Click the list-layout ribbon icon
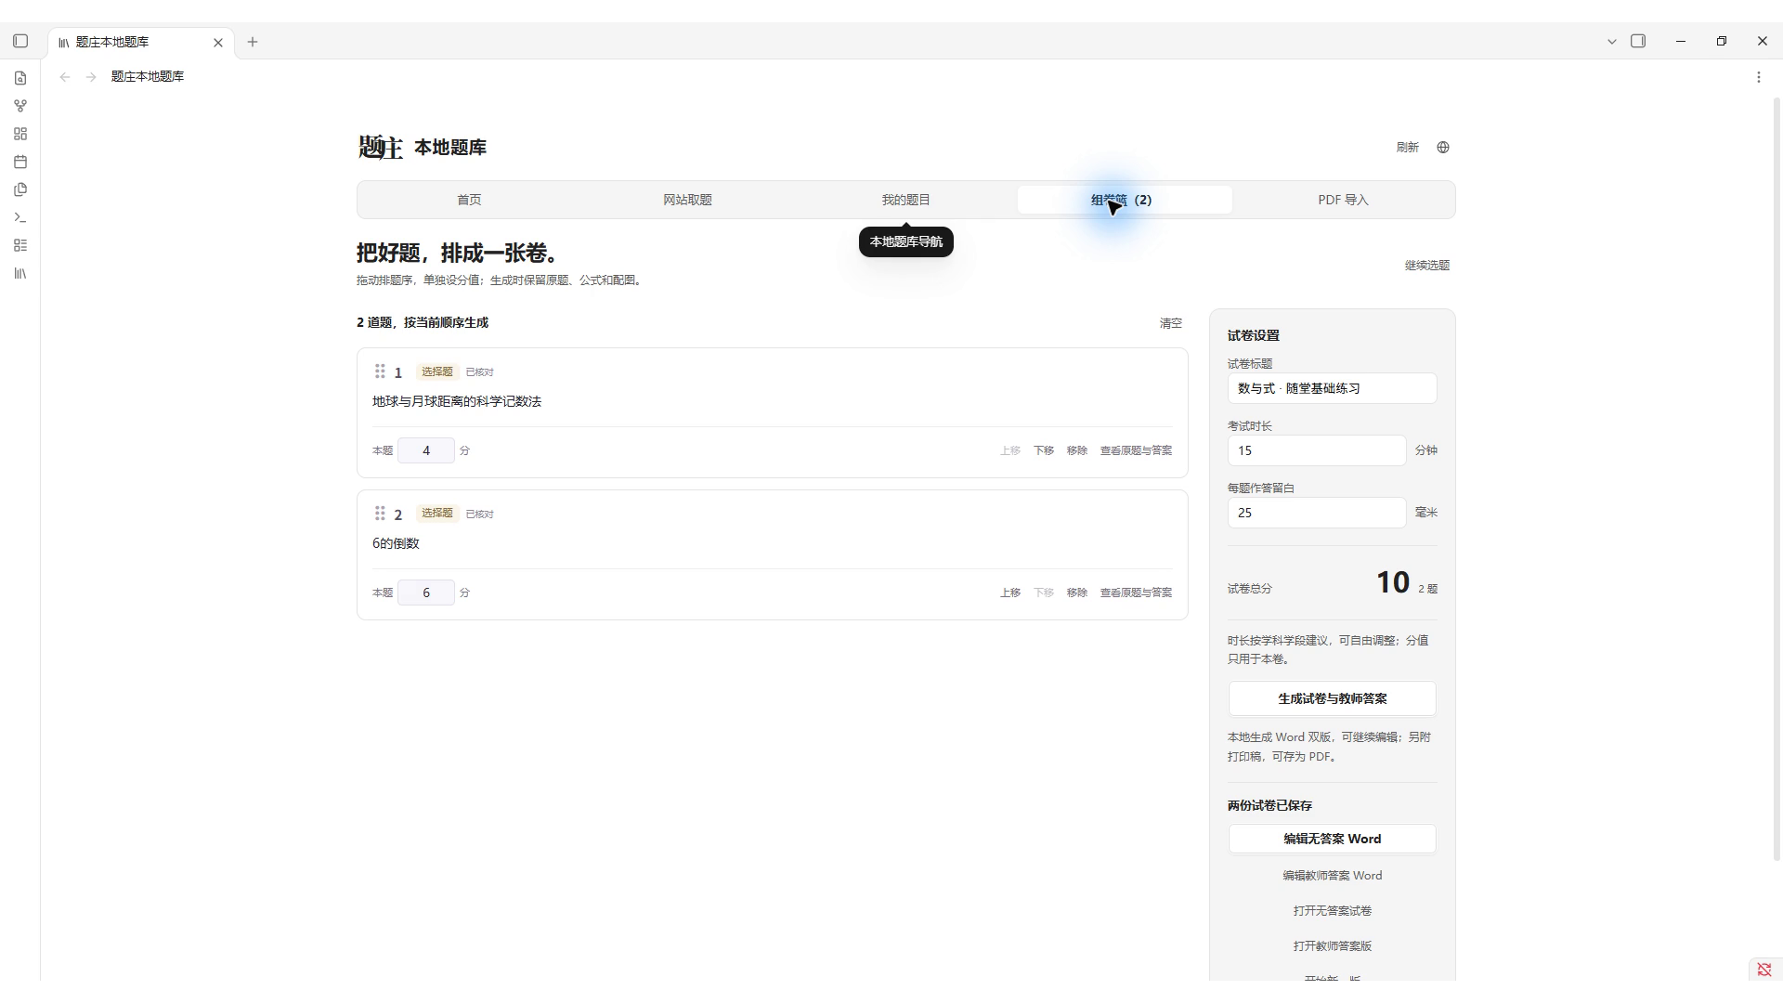This screenshot has width=1783, height=1003. (x=20, y=245)
